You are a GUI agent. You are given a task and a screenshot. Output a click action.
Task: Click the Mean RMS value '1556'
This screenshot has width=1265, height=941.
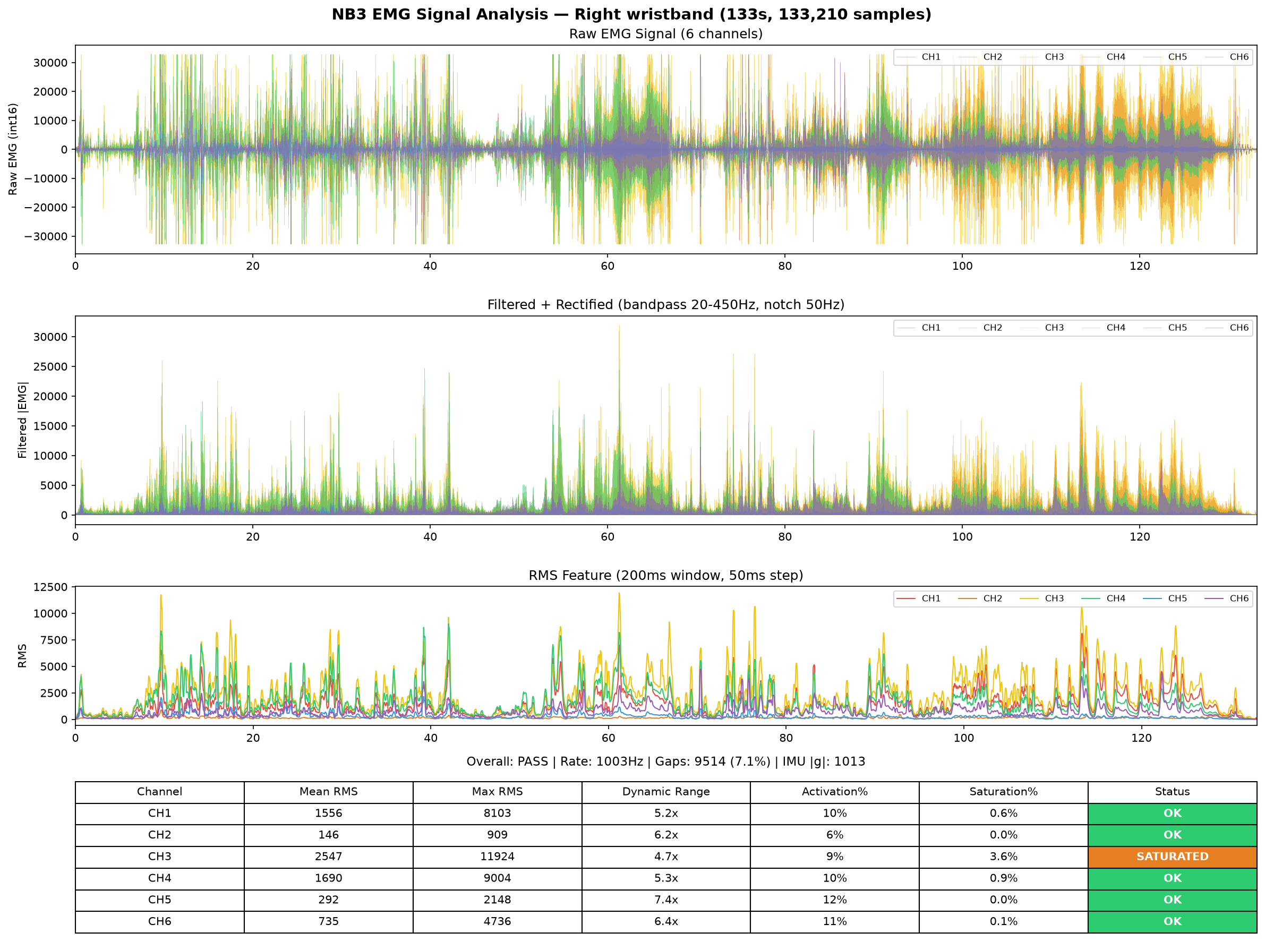(329, 813)
